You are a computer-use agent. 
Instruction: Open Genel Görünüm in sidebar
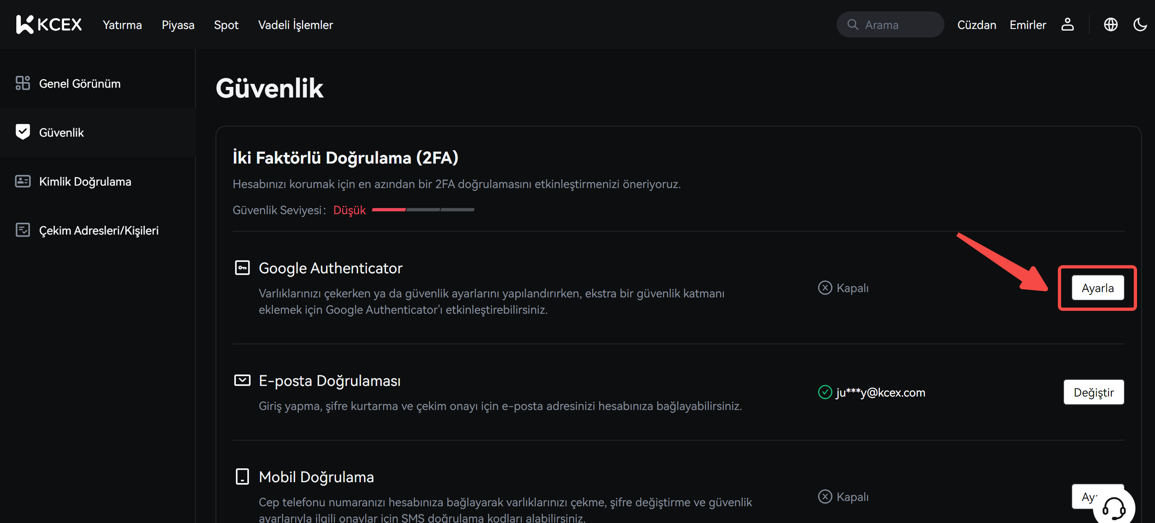tap(79, 83)
